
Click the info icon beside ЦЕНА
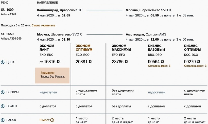(x=3, y=62)
